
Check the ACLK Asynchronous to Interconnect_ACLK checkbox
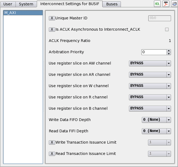coord(167,30)
